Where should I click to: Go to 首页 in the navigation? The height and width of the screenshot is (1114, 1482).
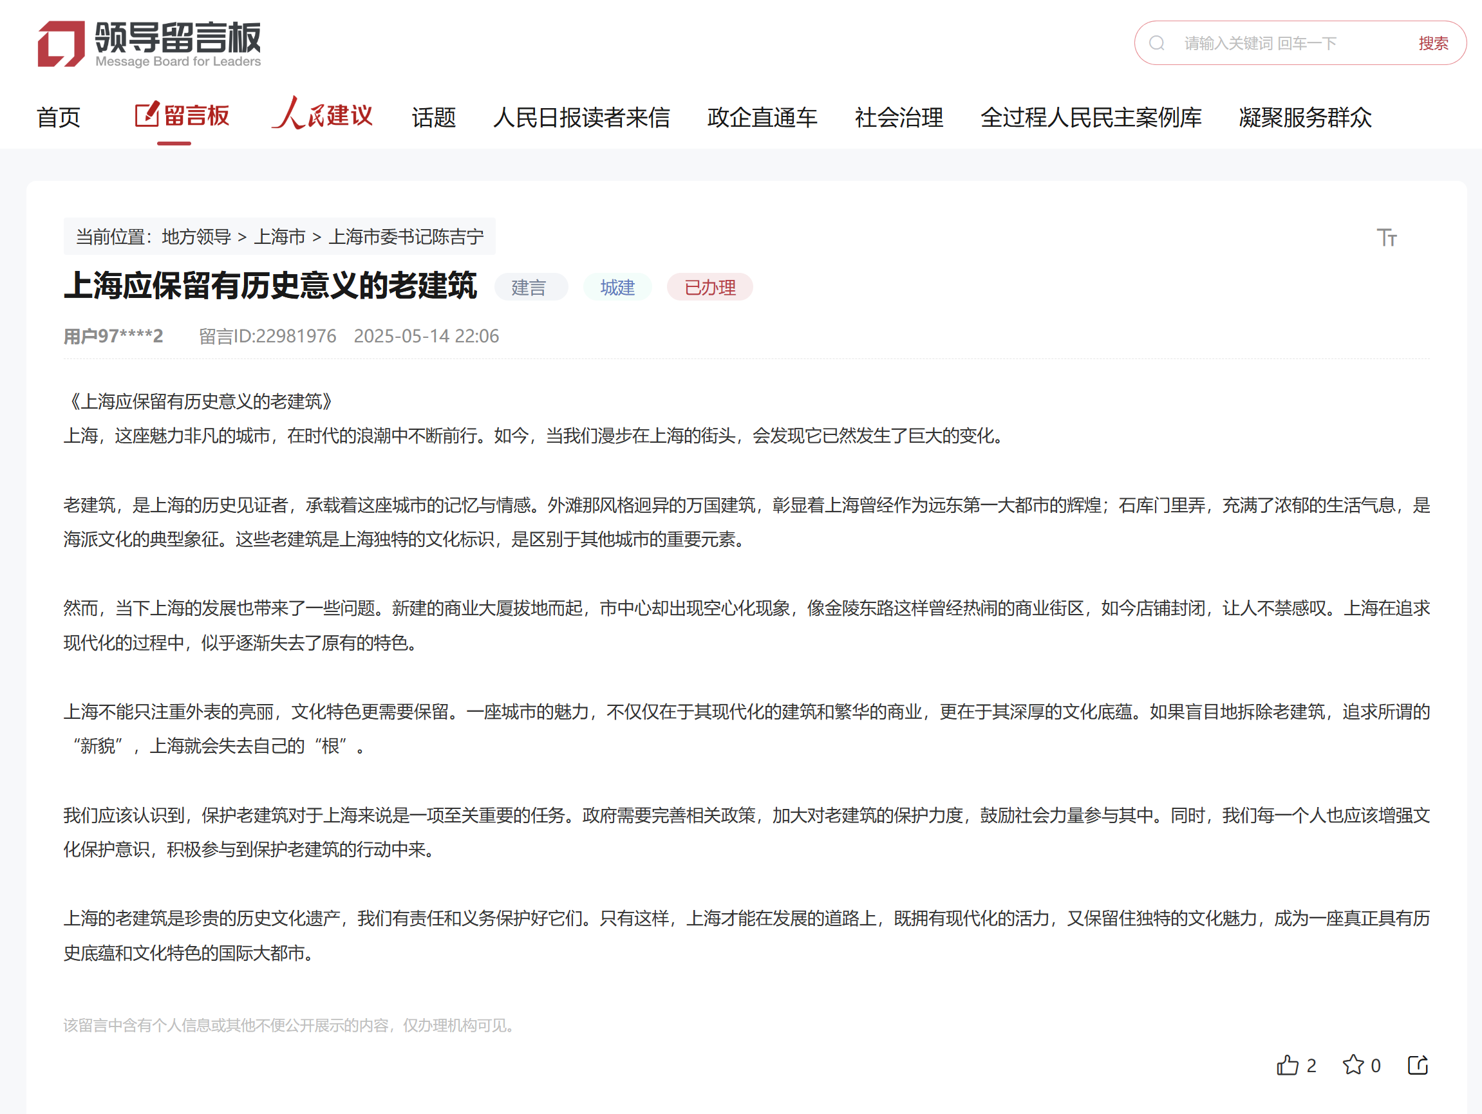point(59,117)
